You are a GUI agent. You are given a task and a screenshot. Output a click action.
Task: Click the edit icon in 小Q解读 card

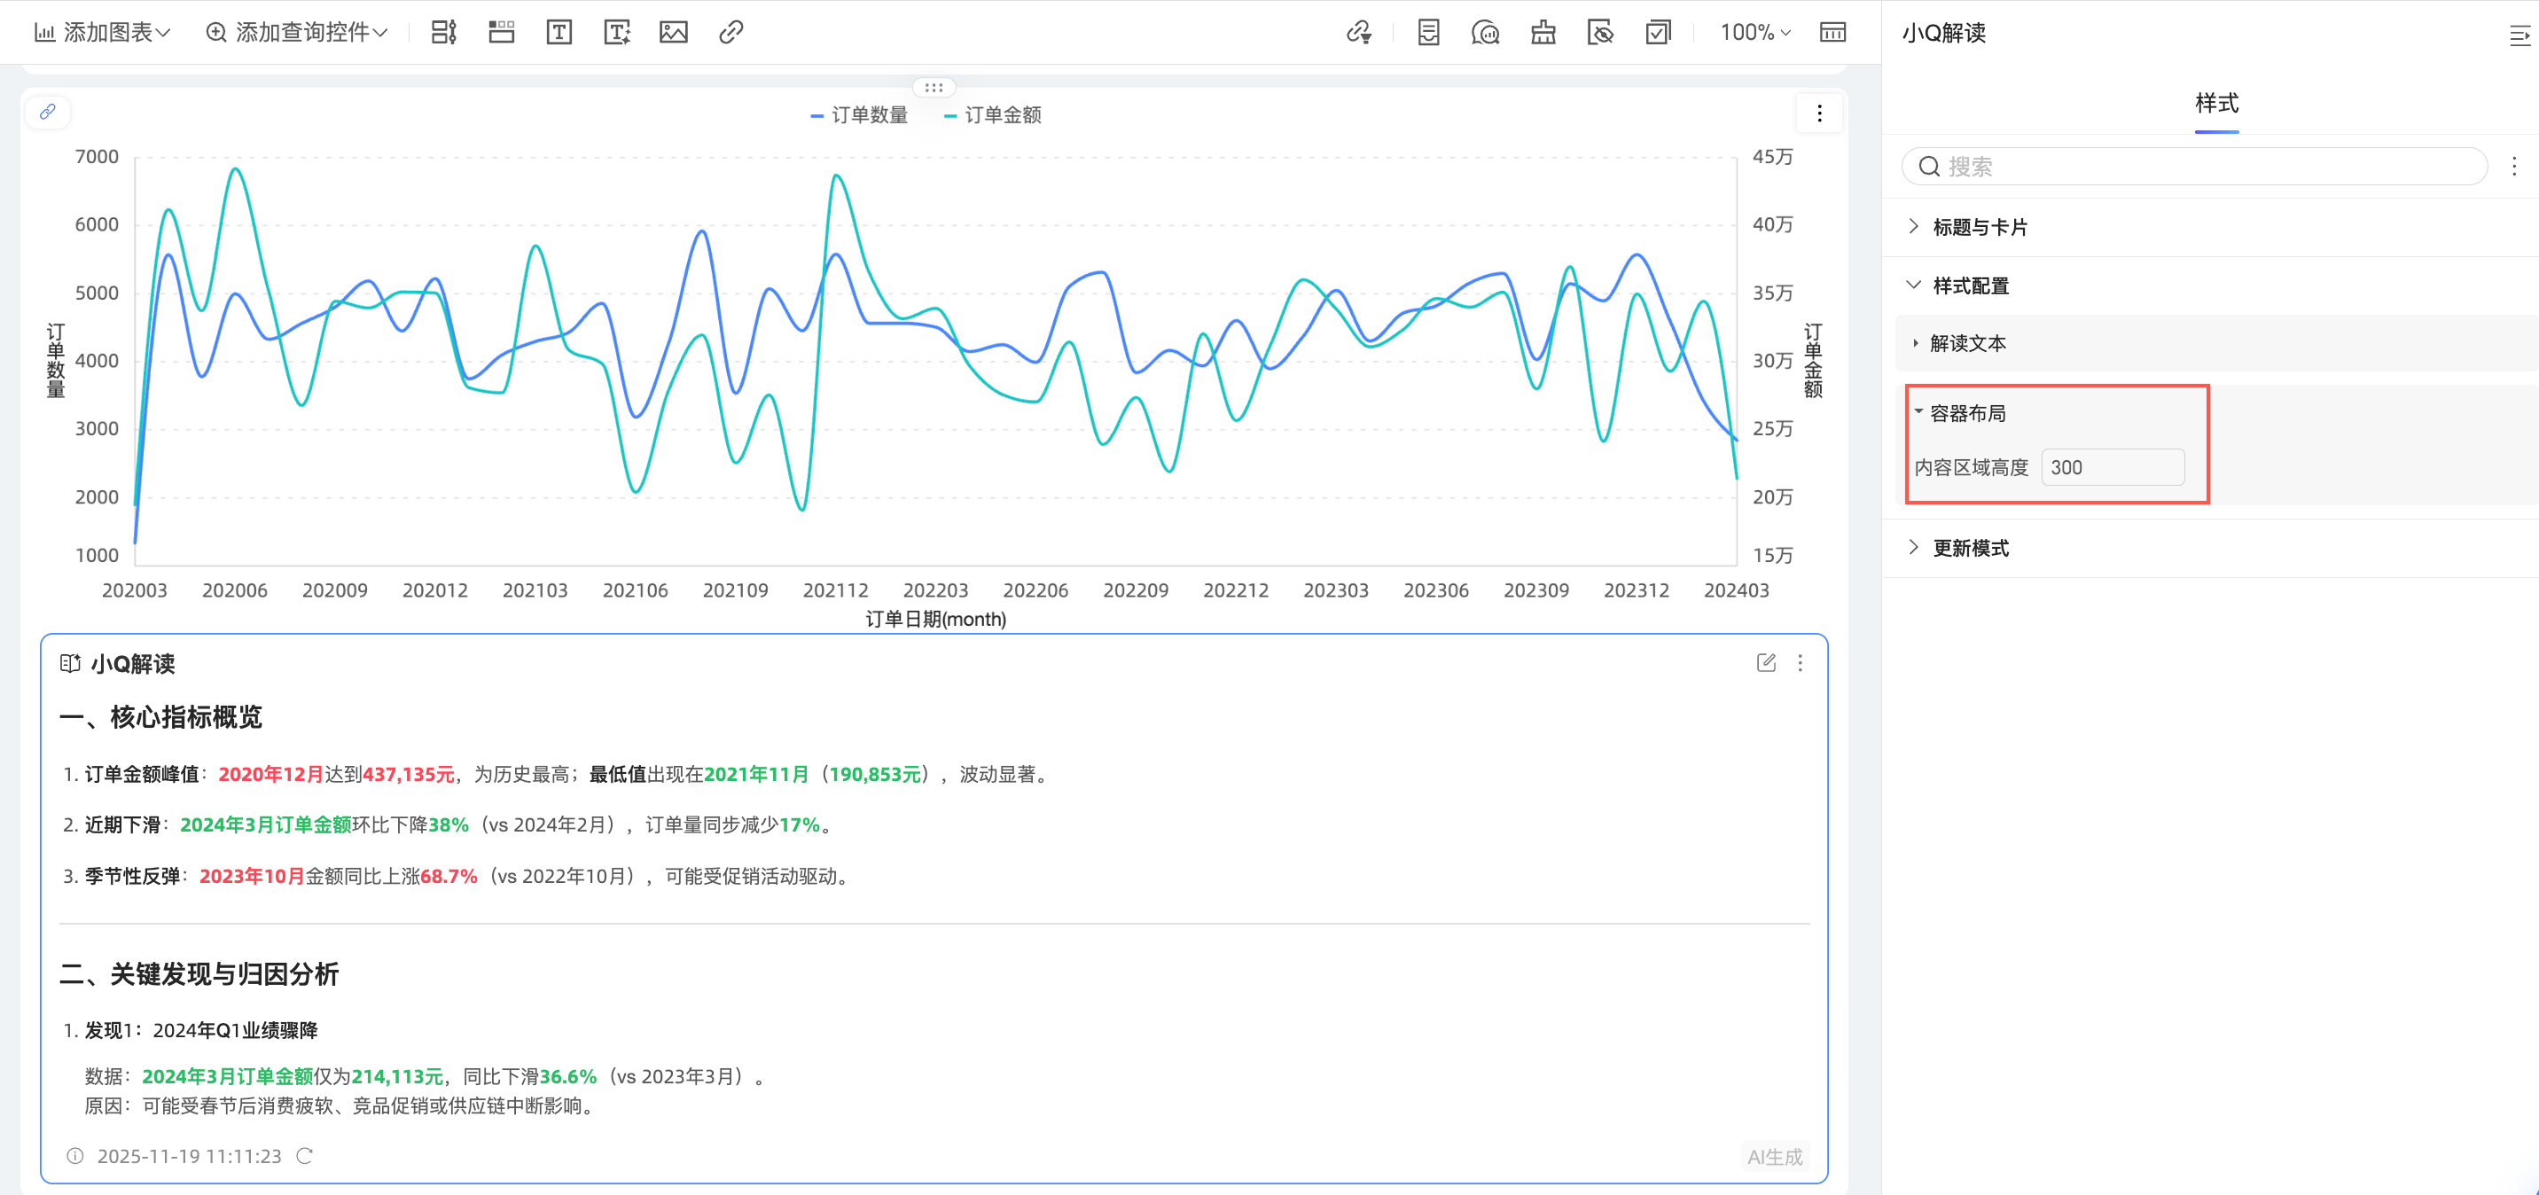[x=1765, y=662]
